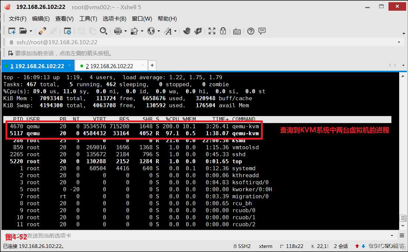
Task: Open the 文件(F) menu
Action: 17,19
